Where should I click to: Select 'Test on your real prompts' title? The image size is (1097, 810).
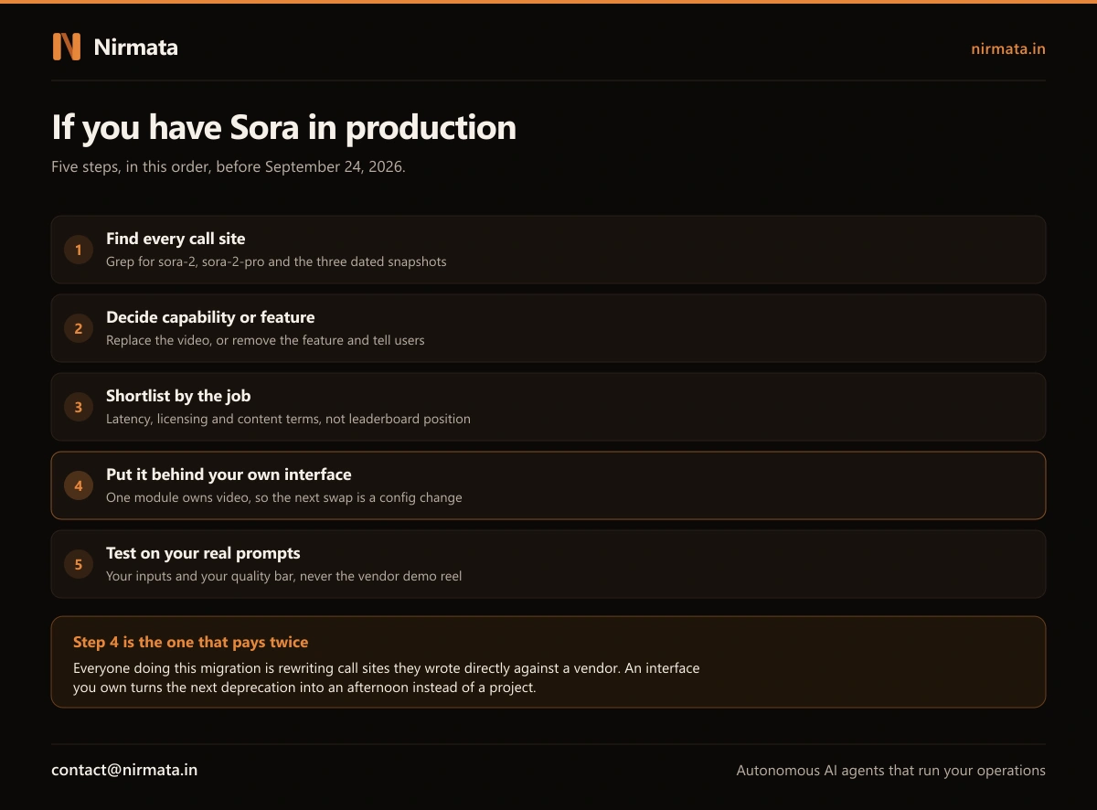(203, 553)
